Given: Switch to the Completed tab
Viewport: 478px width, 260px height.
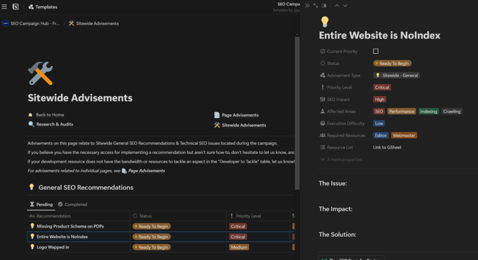Looking at the screenshot, I should pyautogui.click(x=72, y=204).
